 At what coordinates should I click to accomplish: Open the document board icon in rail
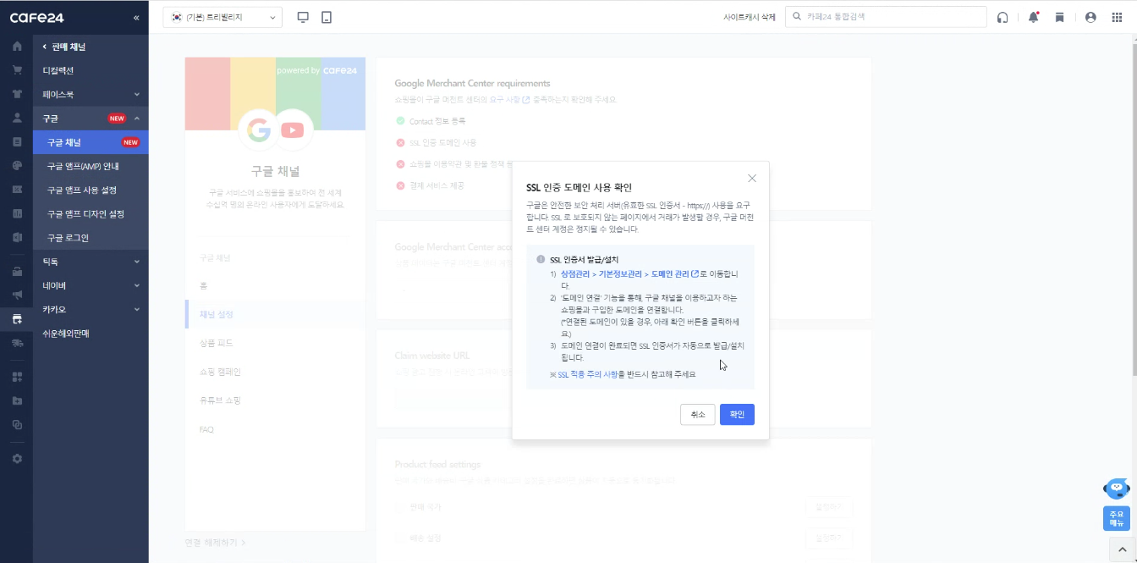pos(17,141)
